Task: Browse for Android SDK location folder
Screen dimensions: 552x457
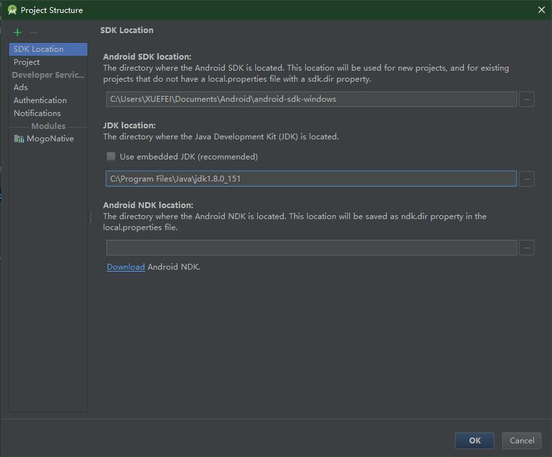Action: (527, 99)
